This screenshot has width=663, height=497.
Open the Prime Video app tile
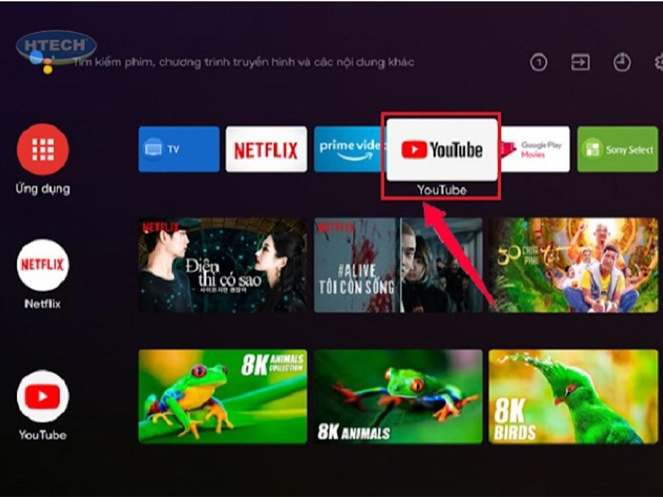pos(348,149)
